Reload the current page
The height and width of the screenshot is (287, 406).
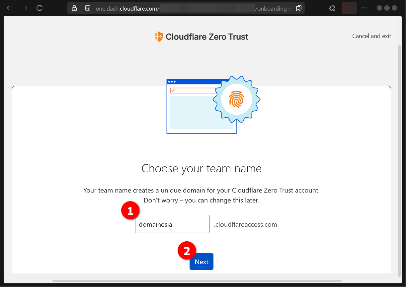(40, 8)
